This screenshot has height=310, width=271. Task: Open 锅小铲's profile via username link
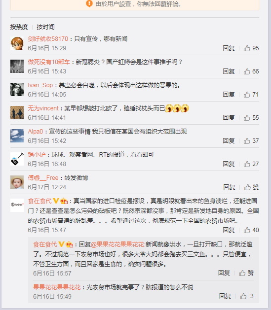[x=37, y=155]
